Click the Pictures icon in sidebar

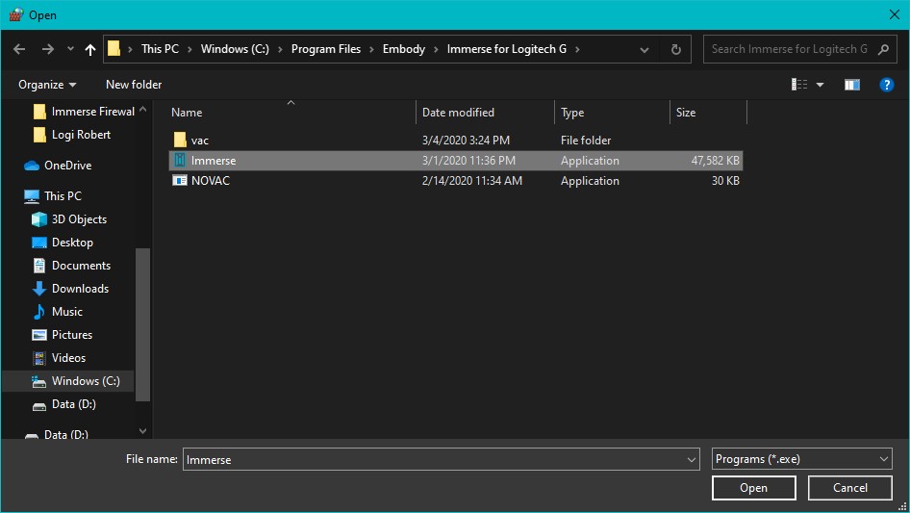click(38, 335)
